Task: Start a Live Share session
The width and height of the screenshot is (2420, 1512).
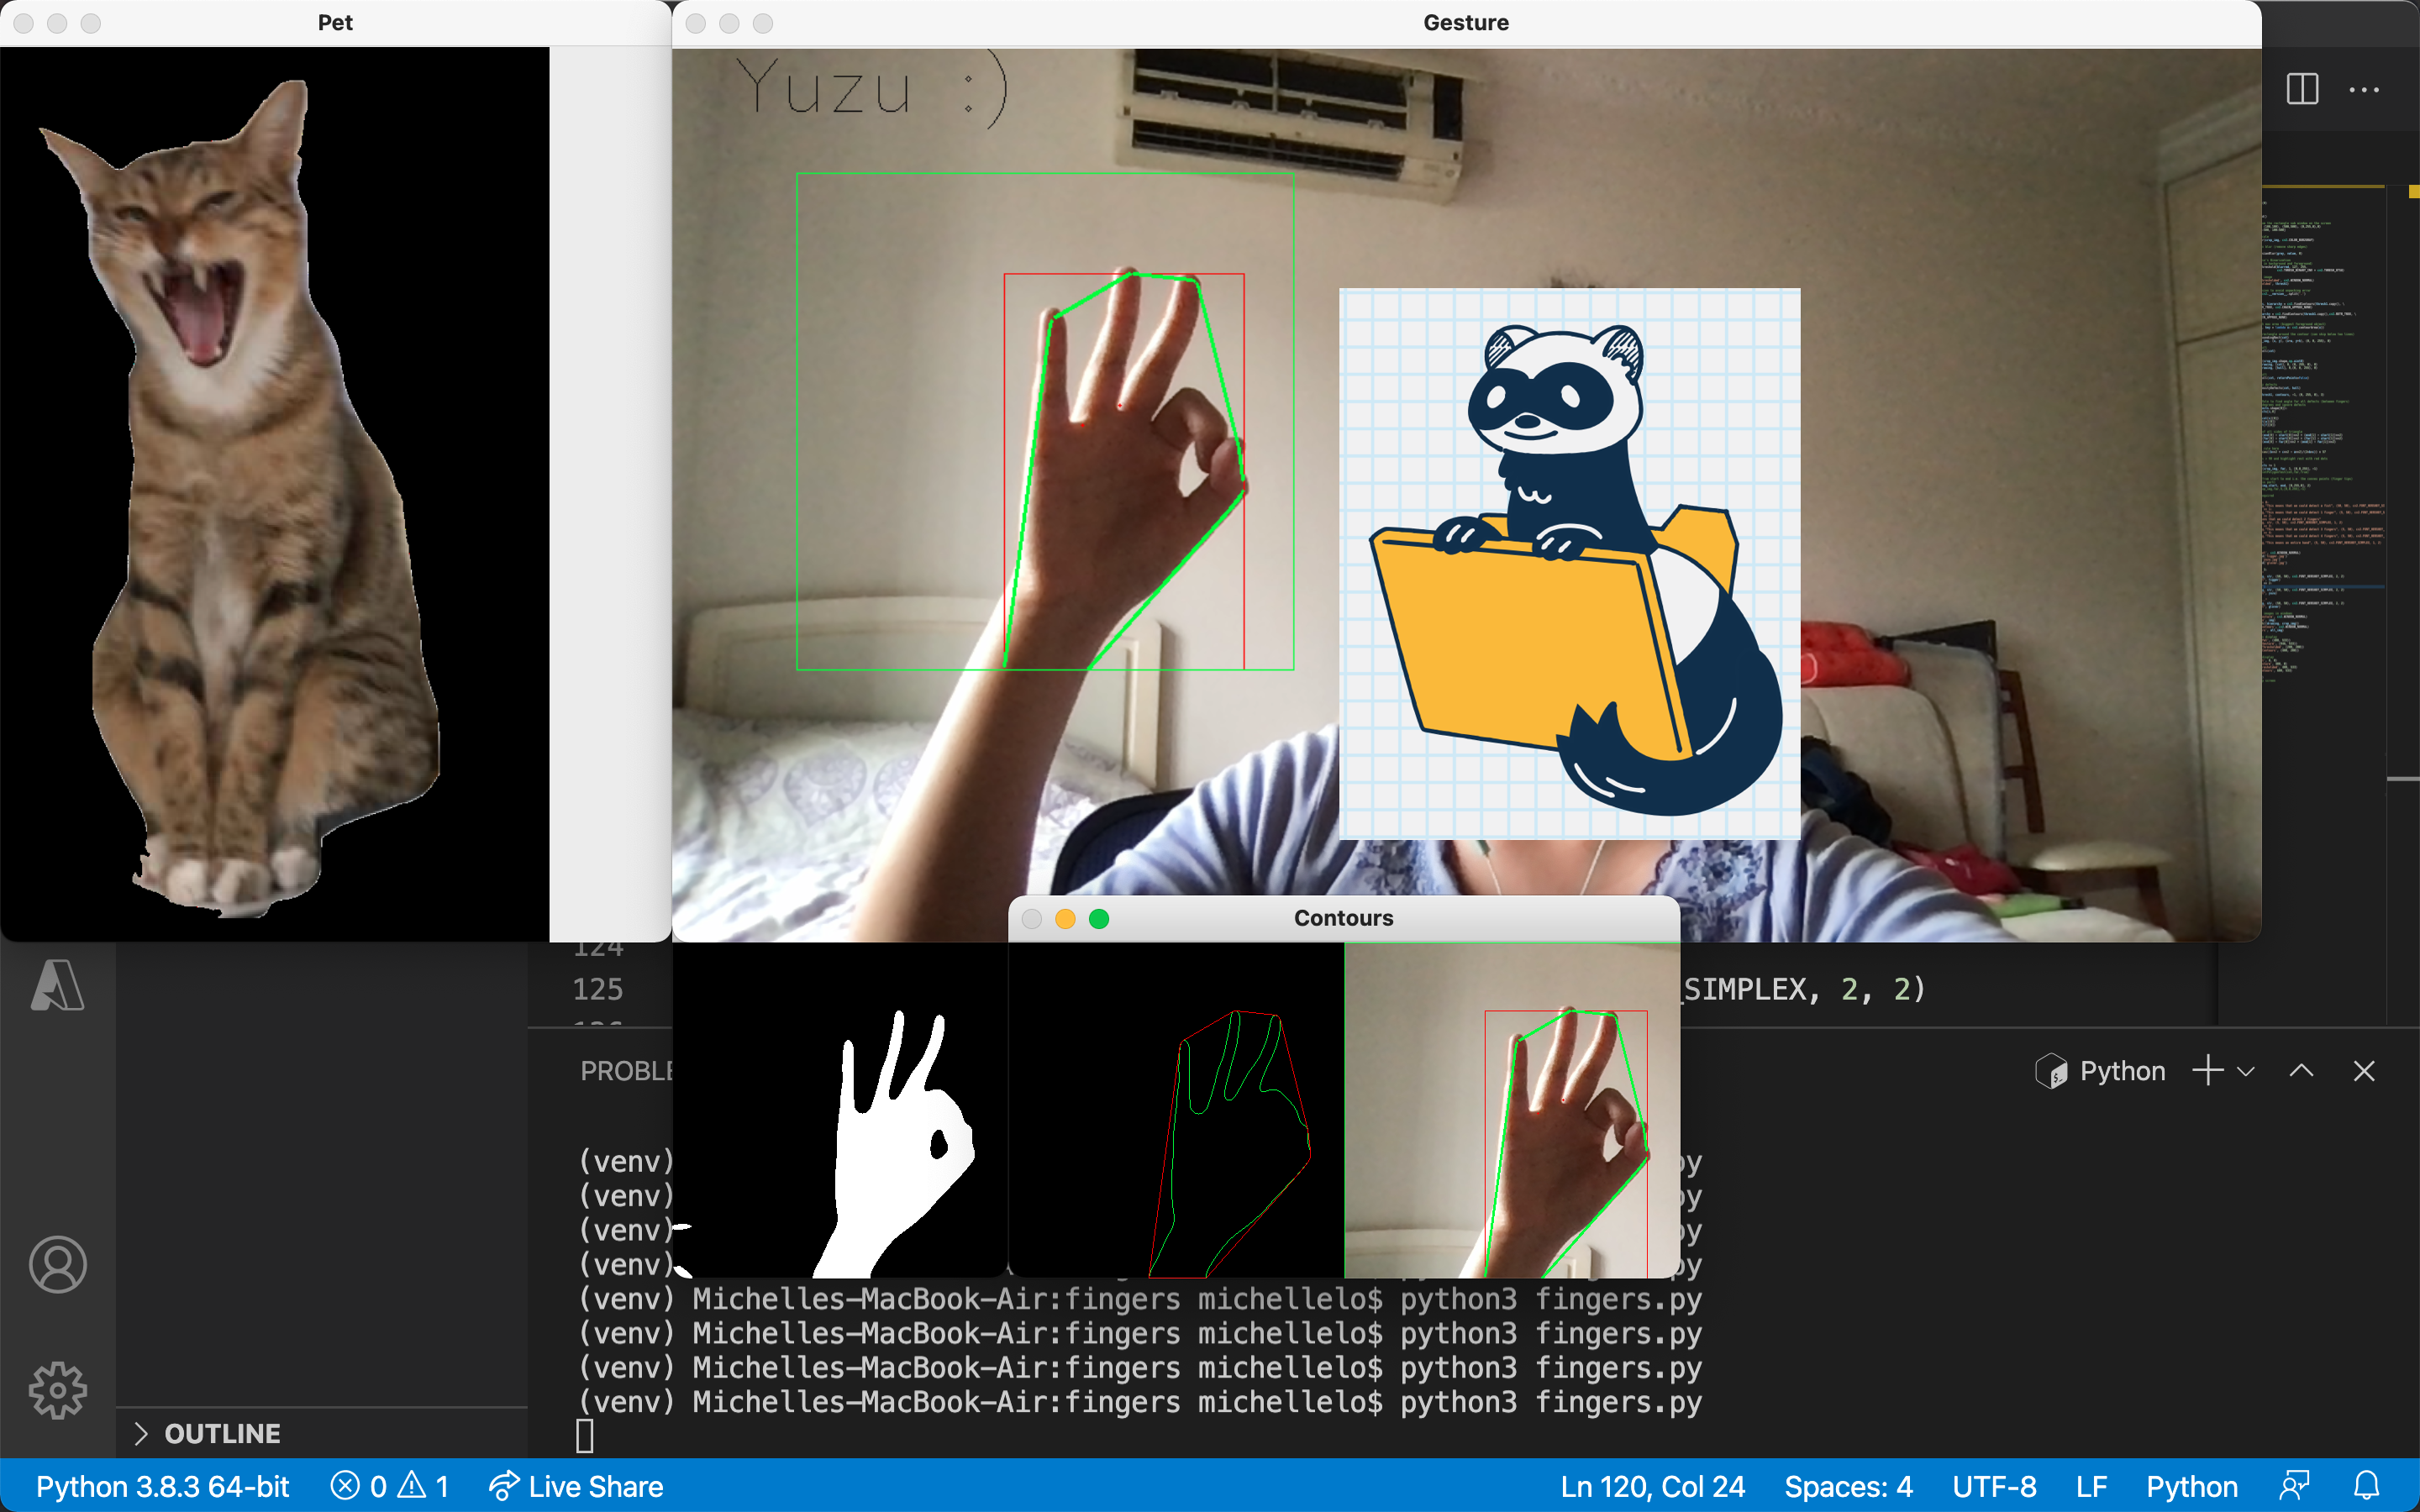Action: click(576, 1486)
